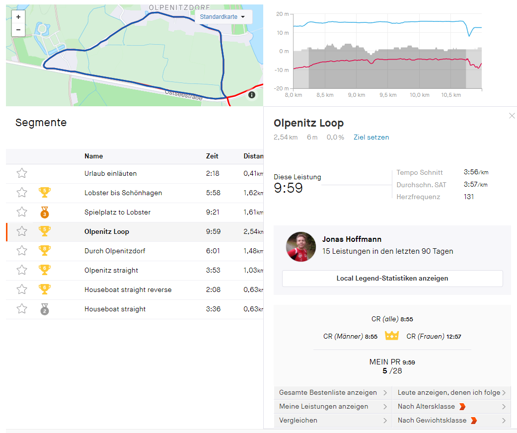Click Local Legend-Statistiken anzeigen button
This screenshot has width=517, height=433.
392,279
